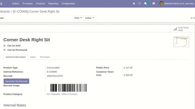Image resolution: width=195 pixels, height=109 pixels.
Task: Click the Public Price value £ 147.00
Action: [x=128, y=68]
